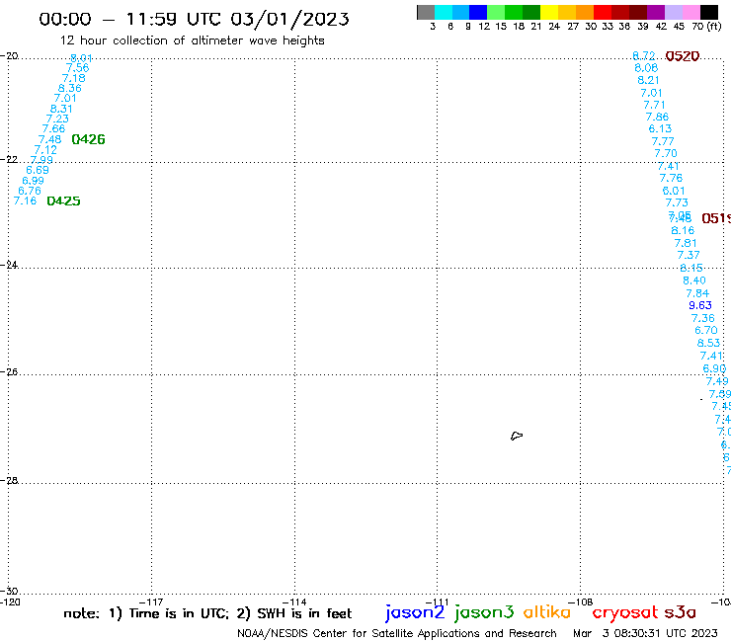Click the "cryosat" satellite legend label
This screenshot has width=731, height=642.
[x=625, y=612]
